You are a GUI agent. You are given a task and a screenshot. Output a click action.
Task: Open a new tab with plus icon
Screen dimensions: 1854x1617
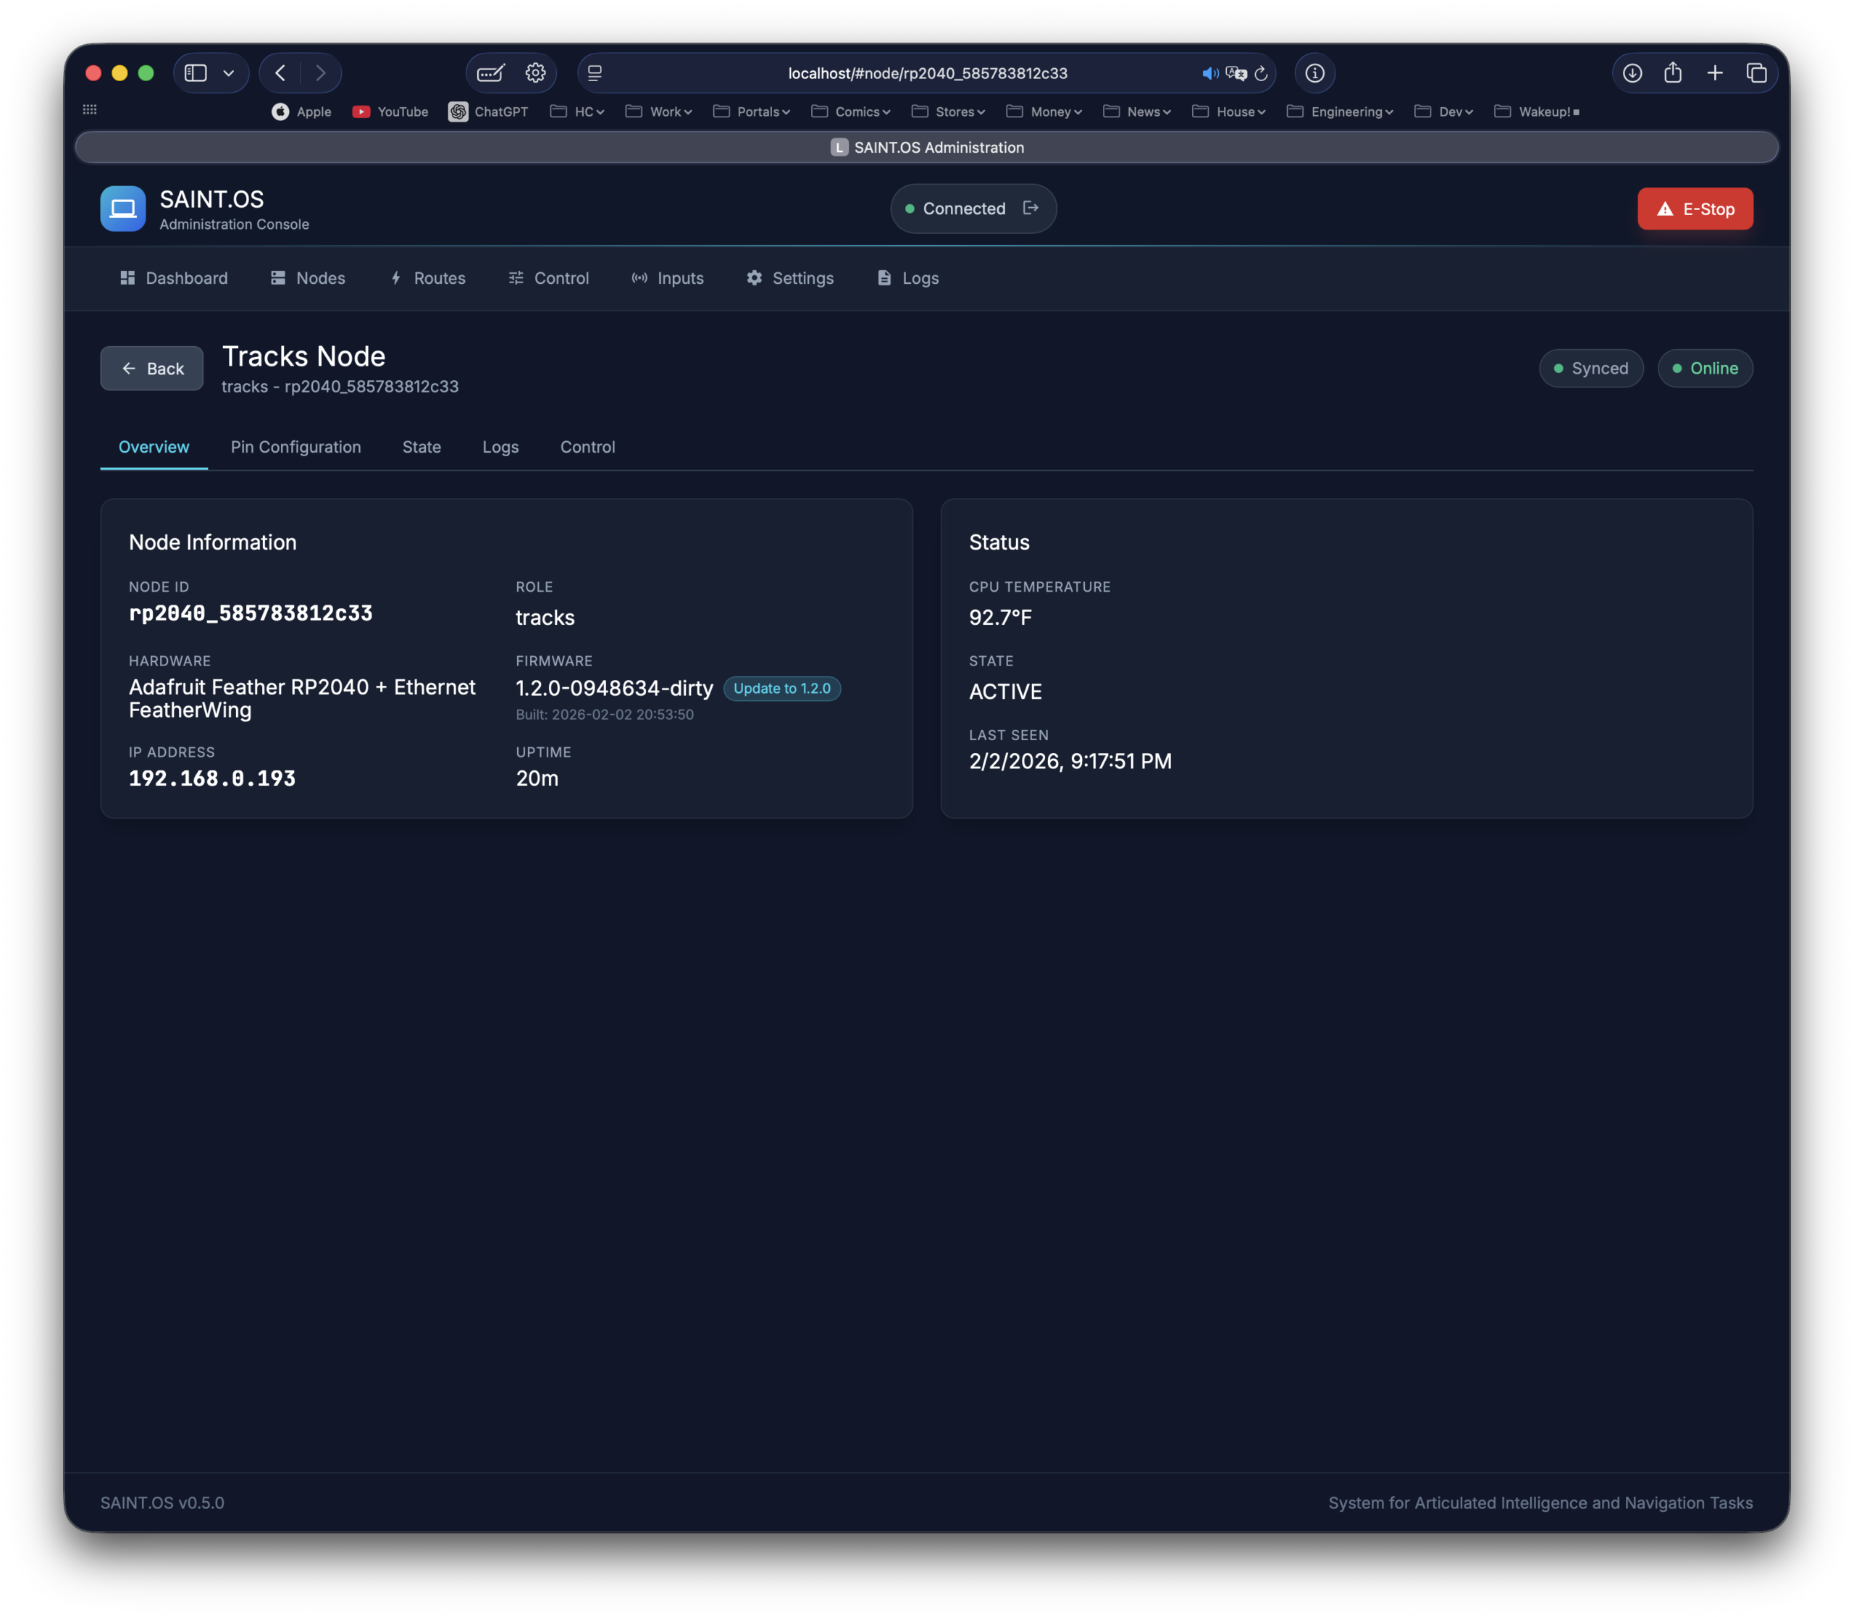point(1715,73)
